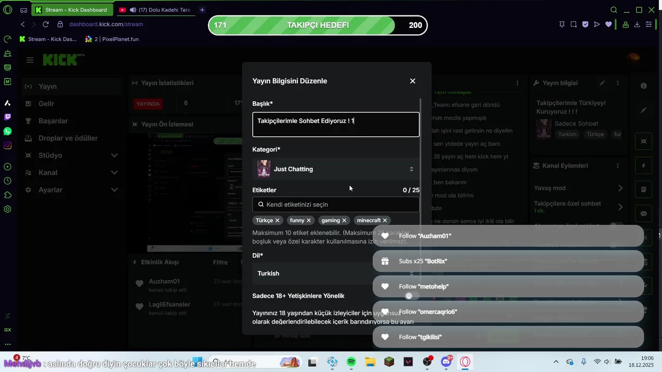Click the tag search field Kendi etiketinizi seçin
The image size is (662, 372).
click(336, 205)
